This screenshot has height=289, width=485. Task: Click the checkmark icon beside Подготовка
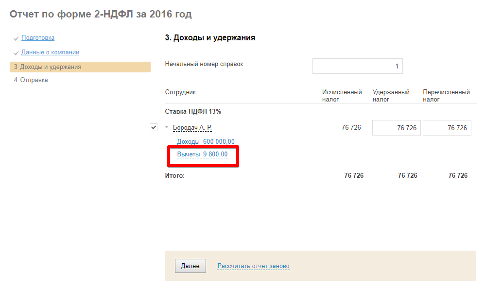16,38
